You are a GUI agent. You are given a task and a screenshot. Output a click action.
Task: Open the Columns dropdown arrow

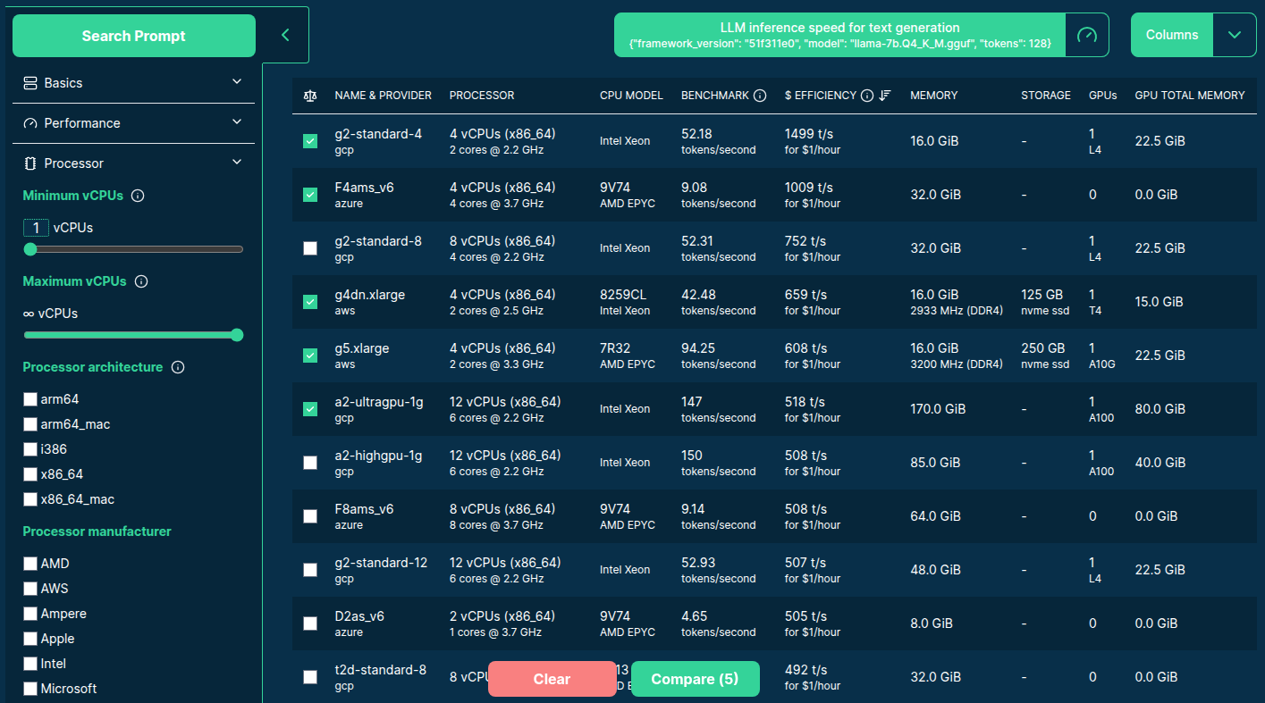point(1235,35)
